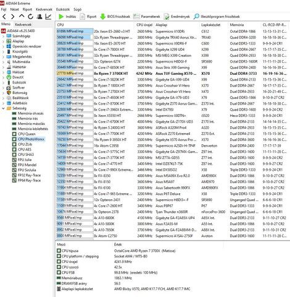Image resolution: width=290 pixels, height=297 pixels.
Task: Select the Memóriabusz field row
Action: (94, 278)
